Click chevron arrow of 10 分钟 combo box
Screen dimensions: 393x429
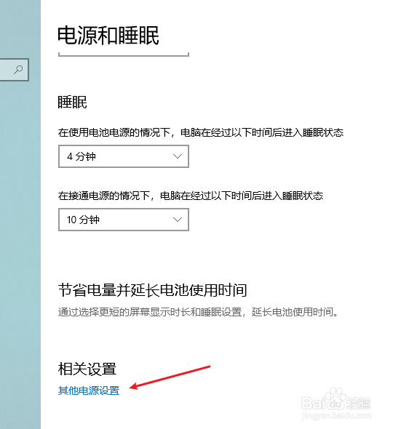[x=178, y=220]
